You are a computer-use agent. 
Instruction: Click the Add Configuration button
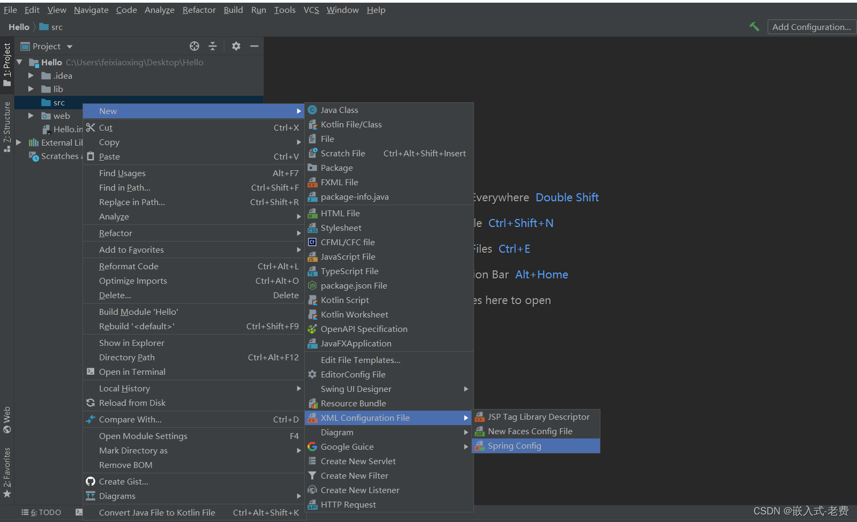click(x=811, y=26)
